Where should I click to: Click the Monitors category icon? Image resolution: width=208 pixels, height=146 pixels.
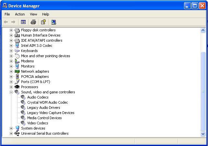click(x=17, y=66)
